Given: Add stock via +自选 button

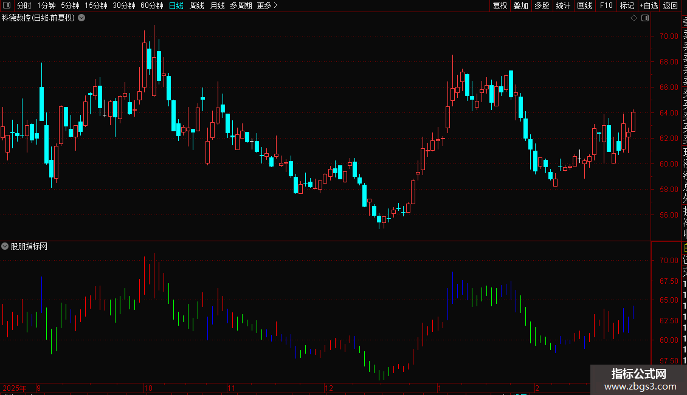Looking at the screenshot, I should [649, 5].
